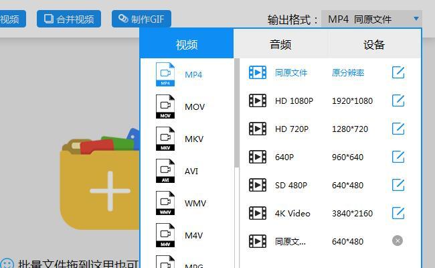The width and height of the screenshot is (435, 268).
Task: Edit the HD 720P preset settings
Action: tap(398, 129)
